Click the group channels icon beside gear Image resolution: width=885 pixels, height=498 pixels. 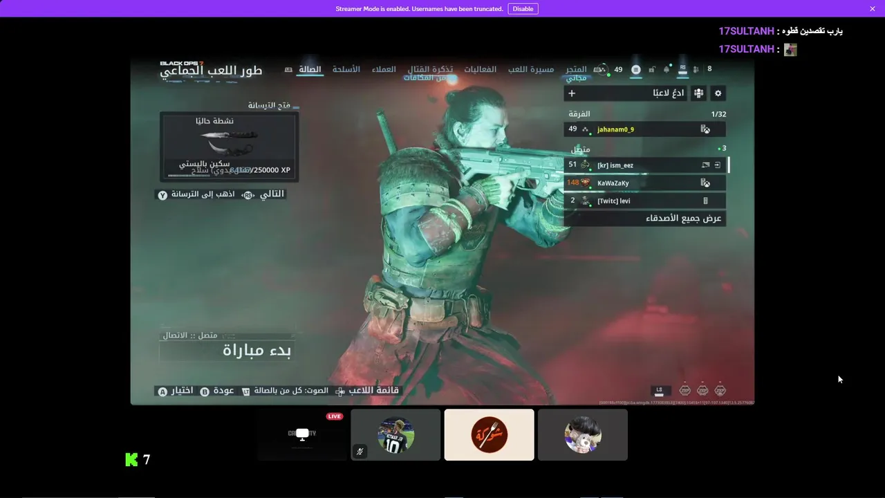coord(699,93)
